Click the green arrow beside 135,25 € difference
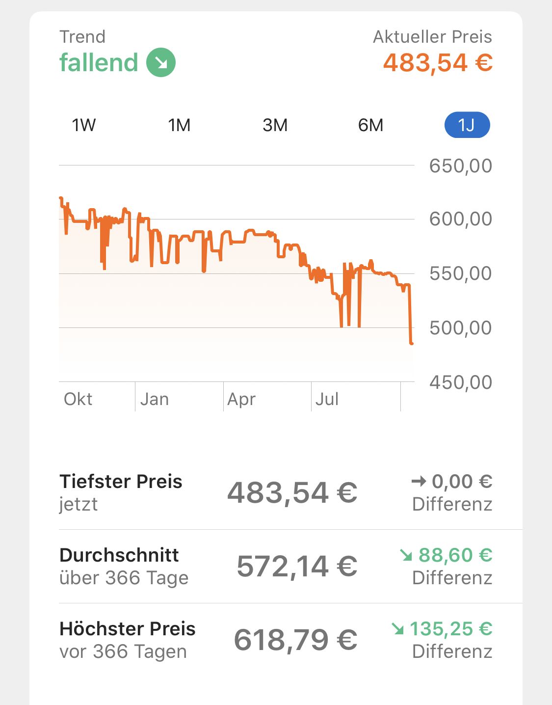This screenshot has height=705, width=552. tap(397, 628)
